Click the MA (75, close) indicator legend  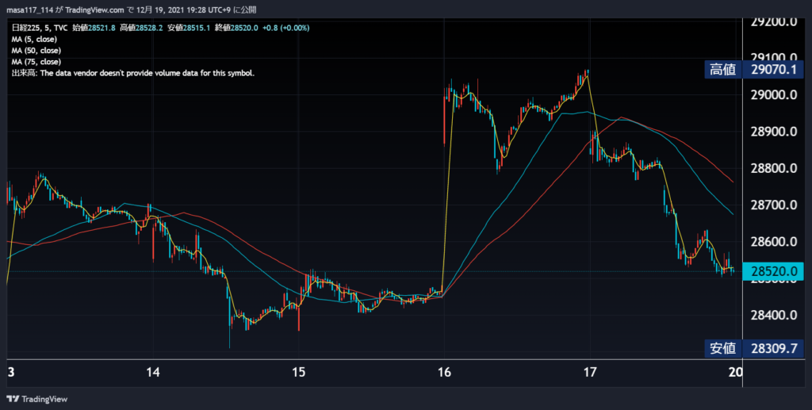pyautogui.click(x=36, y=62)
